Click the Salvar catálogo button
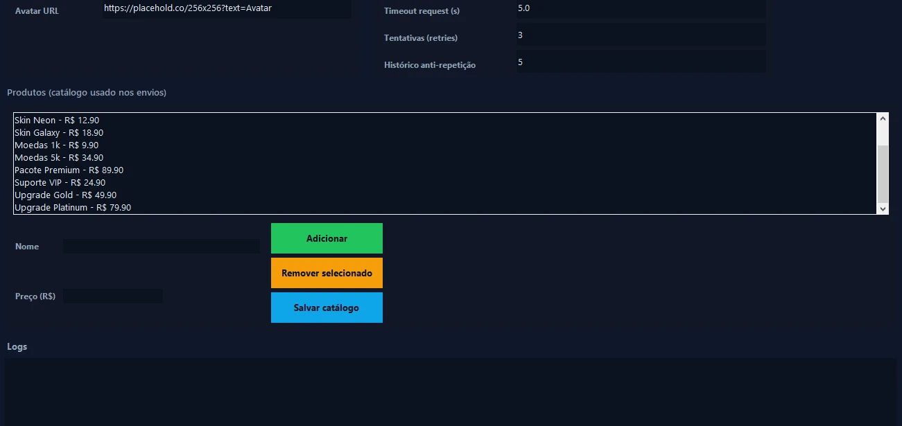Image resolution: width=902 pixels, height=426 pixels. 327,308
